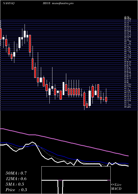
Task: Select the 5MA : 0.5 reading
Action: (x=15, y=184)
